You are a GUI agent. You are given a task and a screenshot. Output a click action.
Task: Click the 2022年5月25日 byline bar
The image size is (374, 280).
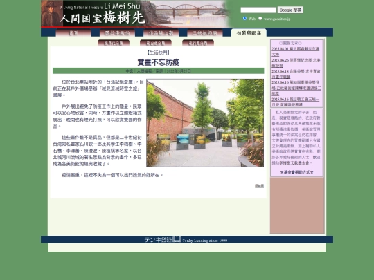coord(159,71)
